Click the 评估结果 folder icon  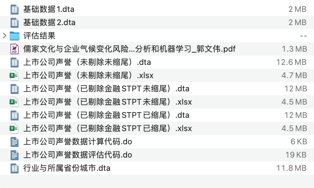14,36
